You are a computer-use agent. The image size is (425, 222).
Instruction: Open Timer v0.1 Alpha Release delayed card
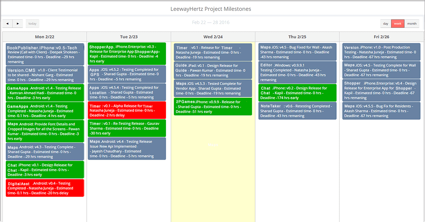[x=127, y=110]
